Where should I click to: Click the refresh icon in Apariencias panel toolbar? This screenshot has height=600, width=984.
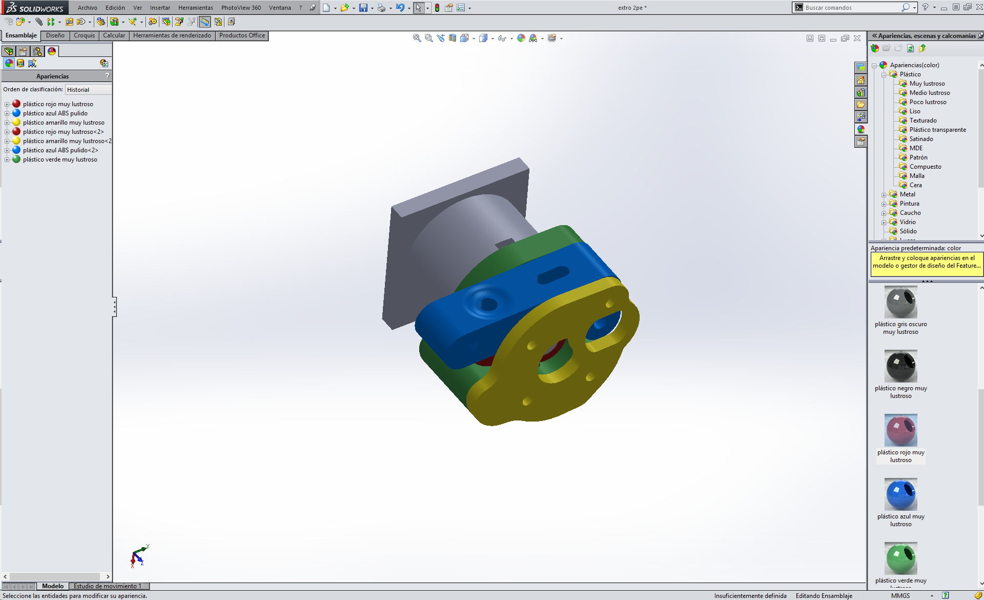(x=910, y=48)
